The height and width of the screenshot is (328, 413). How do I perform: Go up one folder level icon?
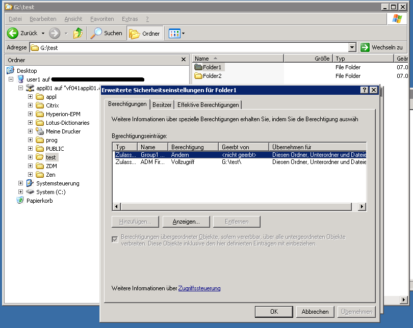tap(78, 33)
